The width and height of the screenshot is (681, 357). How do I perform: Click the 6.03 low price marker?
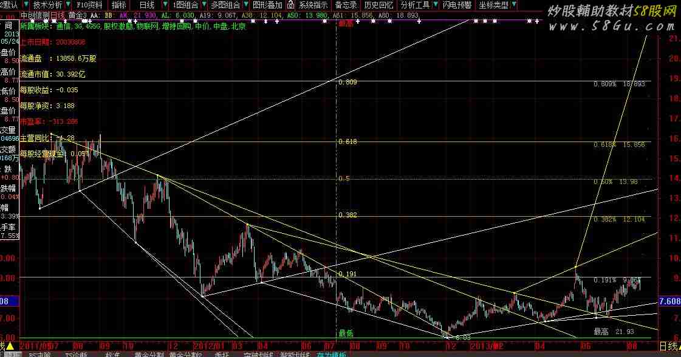coord(464,338)
